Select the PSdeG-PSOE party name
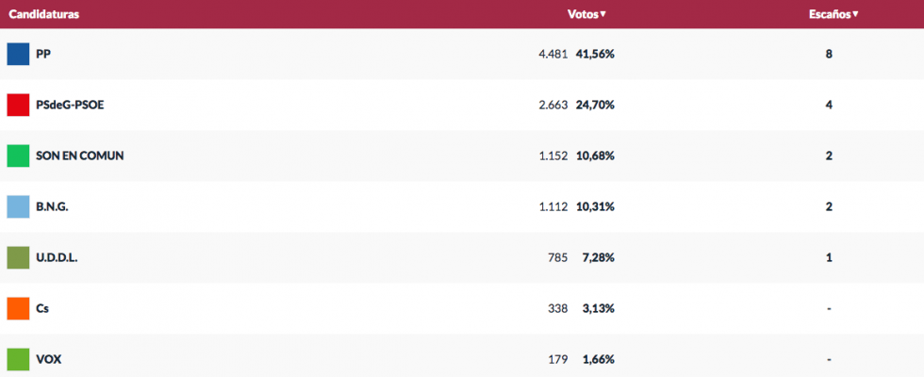 70,105
